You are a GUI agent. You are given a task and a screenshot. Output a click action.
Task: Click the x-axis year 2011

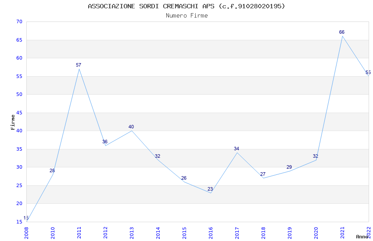pyautogui.click(x=79, y=233)
